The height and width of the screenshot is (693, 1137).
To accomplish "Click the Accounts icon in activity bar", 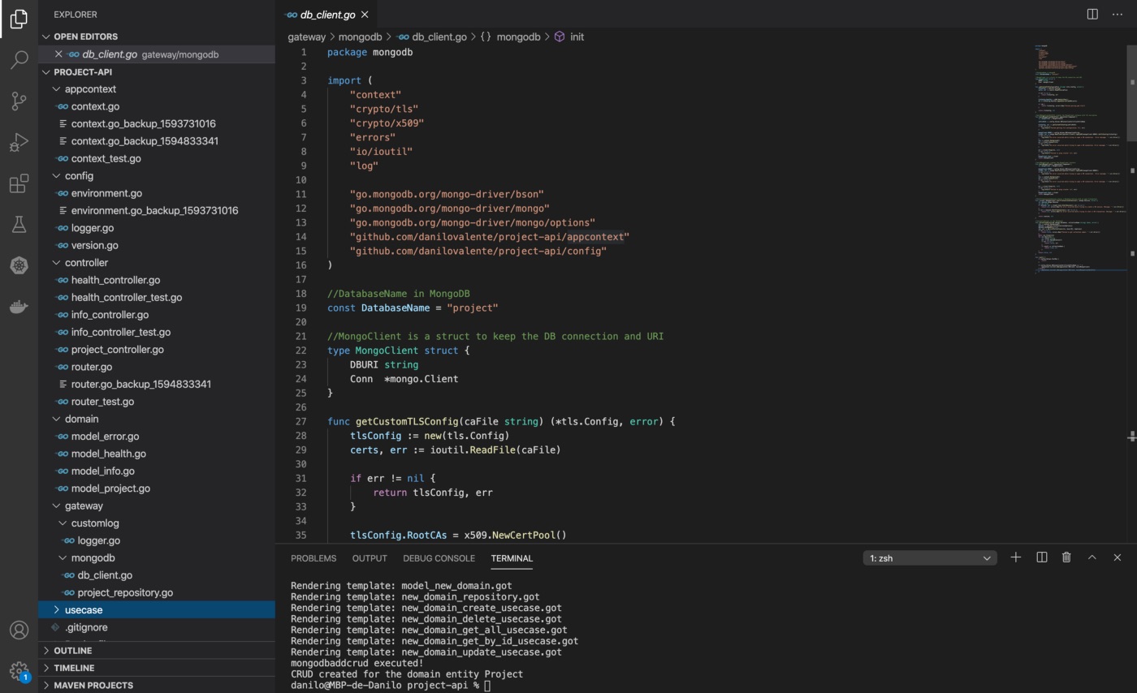I will 19,631.
